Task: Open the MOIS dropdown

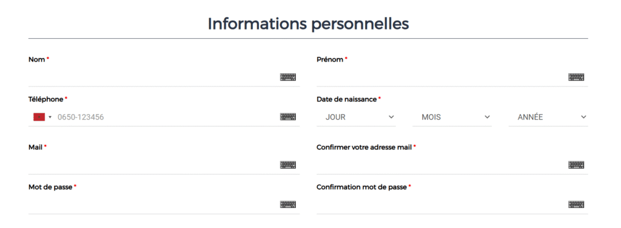Action: click(452, 117)
